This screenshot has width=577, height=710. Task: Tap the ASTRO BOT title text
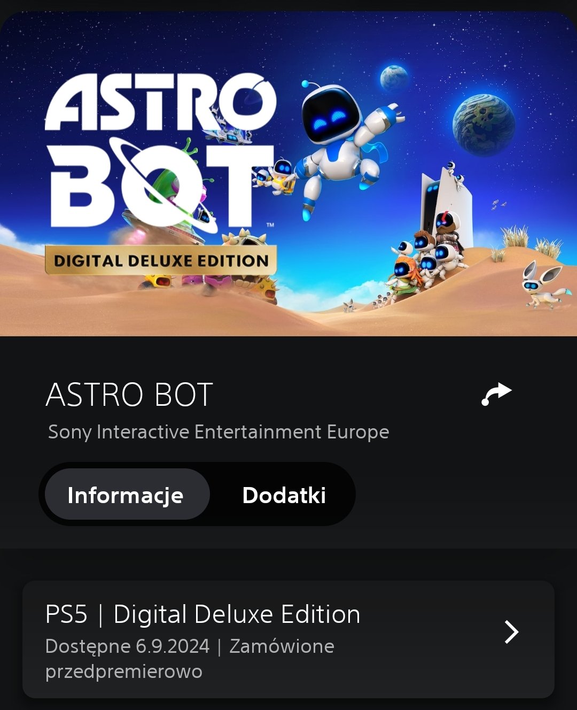coord(129,395)
